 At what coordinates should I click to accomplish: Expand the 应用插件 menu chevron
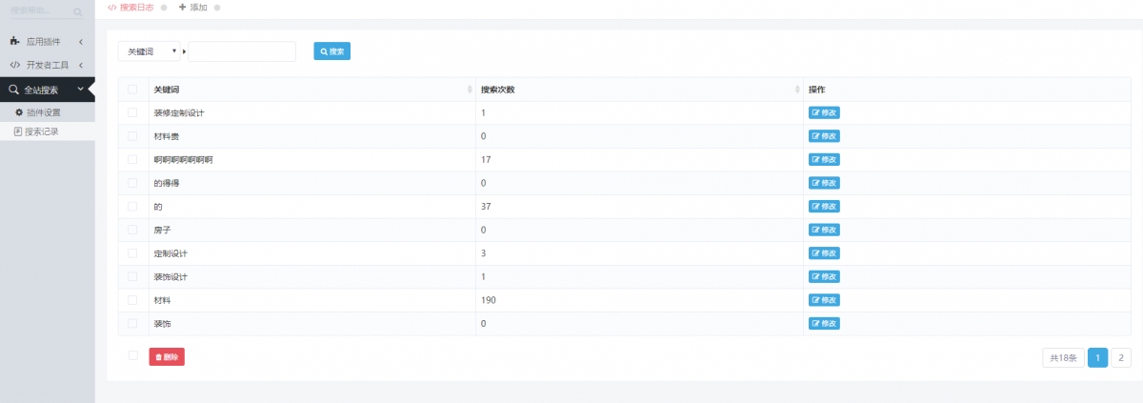click(81, 42)
